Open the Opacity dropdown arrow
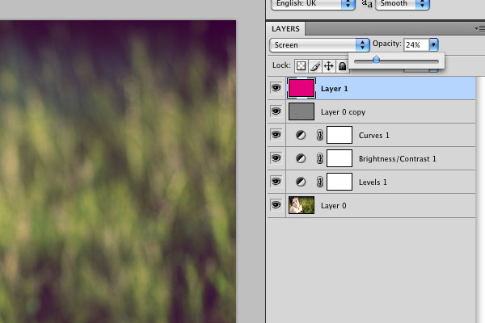485x323 pixels. point(434,44)
